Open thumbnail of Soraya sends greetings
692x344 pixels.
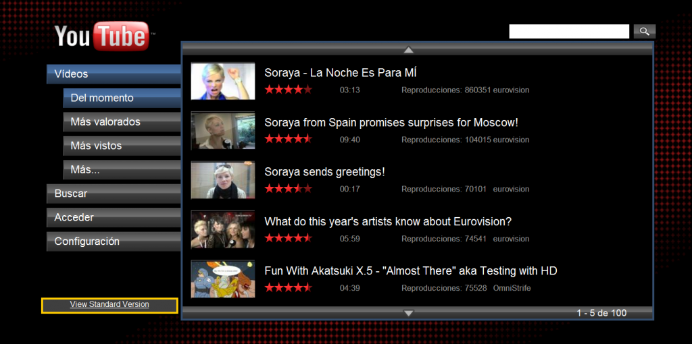tap(223, 180)
